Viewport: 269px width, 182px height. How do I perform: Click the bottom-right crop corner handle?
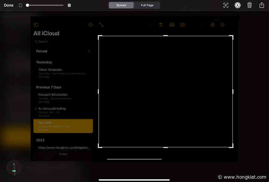tap(232, 146)
